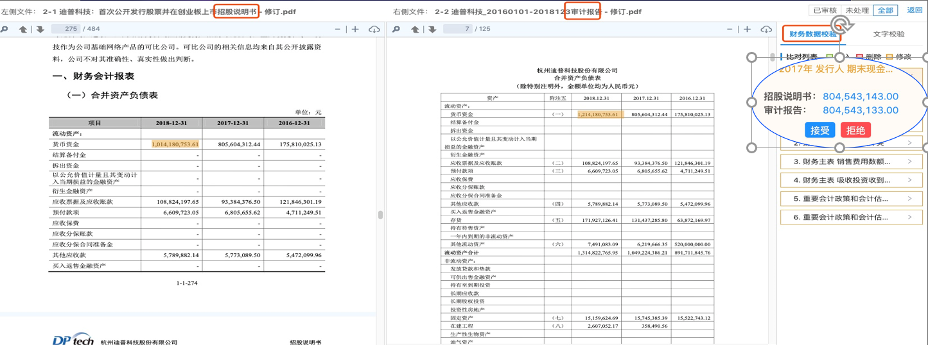This screenshot has width=928, height=345.
Task: Switch to 文字校验 tab
Action: (x=889, y=34)
